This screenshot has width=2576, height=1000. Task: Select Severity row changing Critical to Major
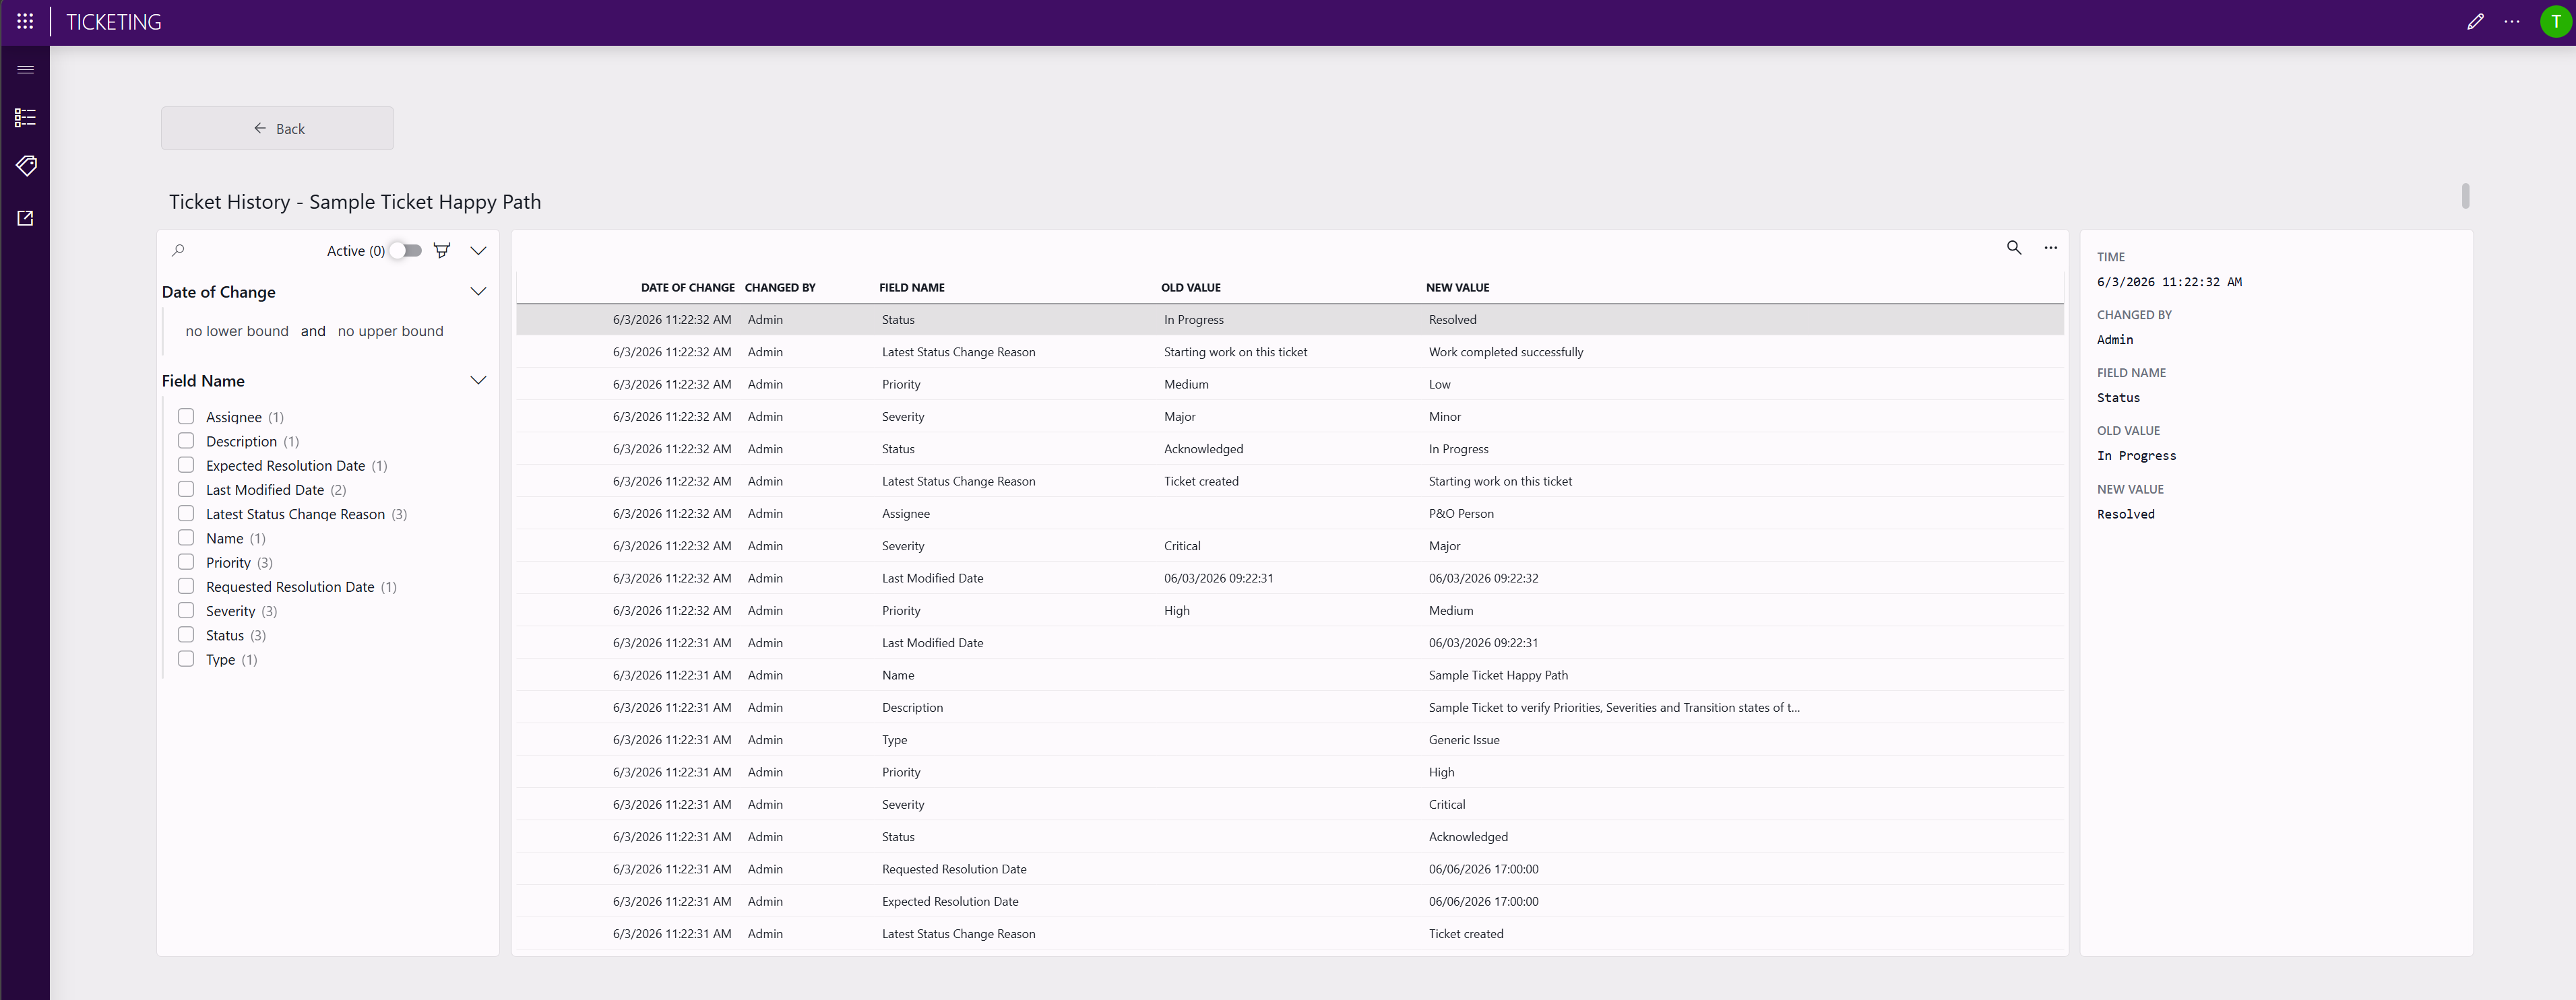1290,545
